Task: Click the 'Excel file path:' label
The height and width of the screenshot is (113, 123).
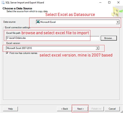Action: click(13, 33)
